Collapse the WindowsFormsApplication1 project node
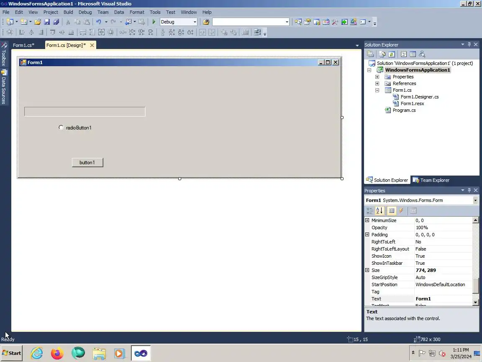 point(369,70)
